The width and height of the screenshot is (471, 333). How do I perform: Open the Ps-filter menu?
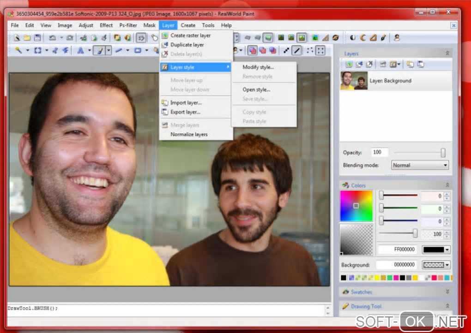coord(128,25)
